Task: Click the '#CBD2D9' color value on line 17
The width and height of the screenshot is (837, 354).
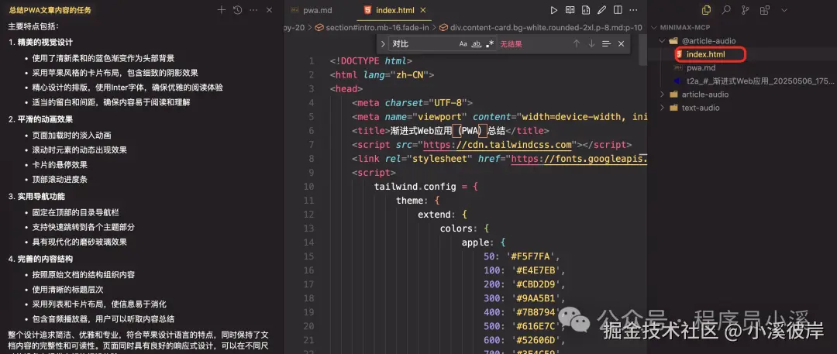Action: pyautogui.click(x=536, y=284)
